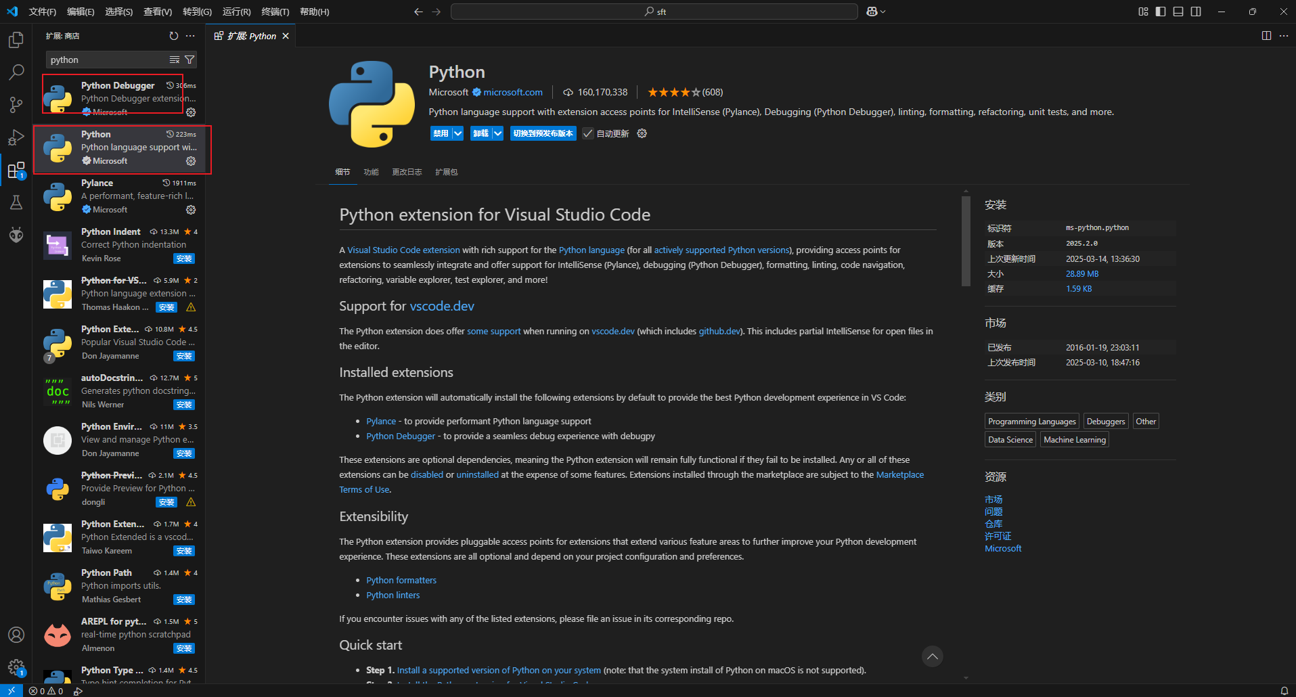Click the readme vertical scrollbar thumb
The height and width of the screenshot is (697, 1296).
(x=966, y=240)
